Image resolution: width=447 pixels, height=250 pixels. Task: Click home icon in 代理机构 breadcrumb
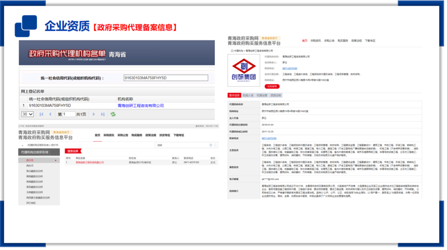pyautogui.click(x=232, y=50)
